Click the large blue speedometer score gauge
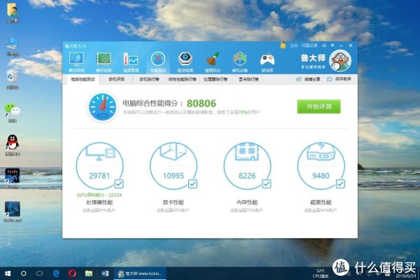The height and width of the screenshot is (280, 420). coord(102,107)
